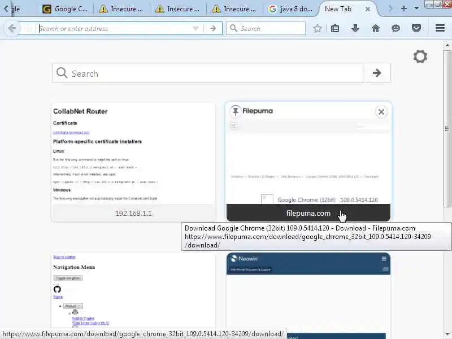Open the 192.168.1.1 tile label

[x=133, y=214]
